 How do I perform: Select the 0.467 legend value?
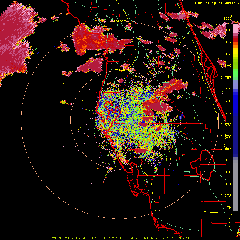pyautogui.click(x=226, y=149)
